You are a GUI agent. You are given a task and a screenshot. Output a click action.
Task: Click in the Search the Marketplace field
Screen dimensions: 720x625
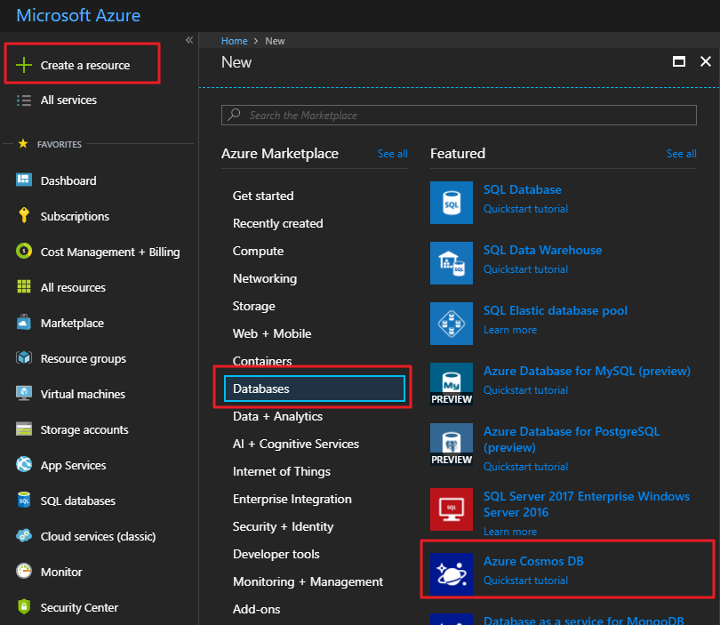click(459, 115)
